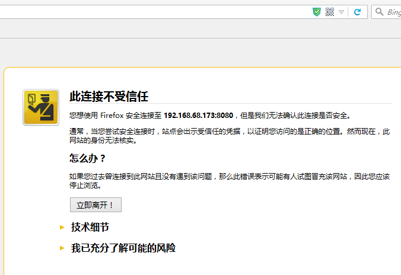Click the 此连接不受信任 heading
This screenshot has width=401, height=275.
coord(109,97)
